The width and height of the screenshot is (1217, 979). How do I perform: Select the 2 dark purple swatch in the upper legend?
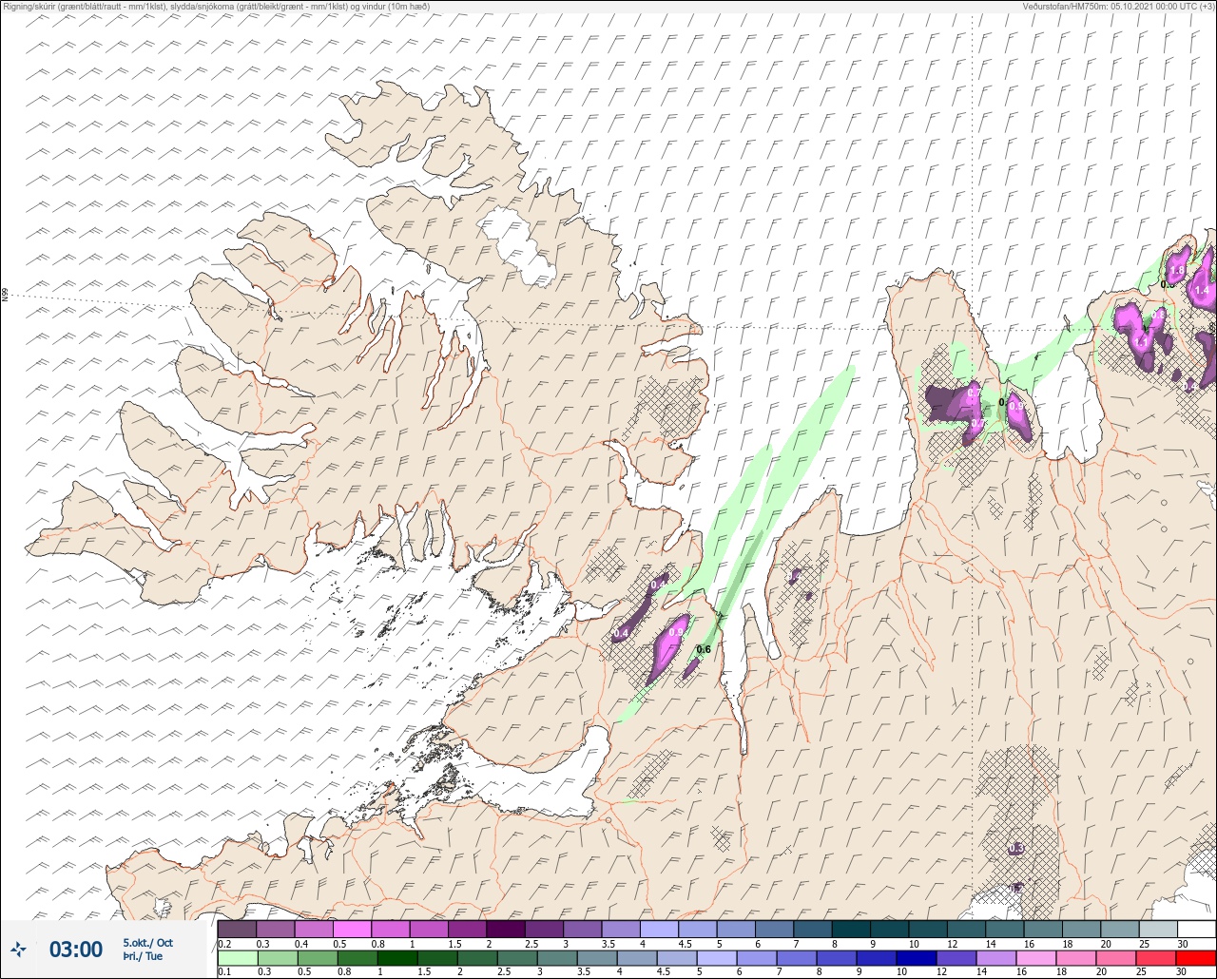(x=506, y=929)
